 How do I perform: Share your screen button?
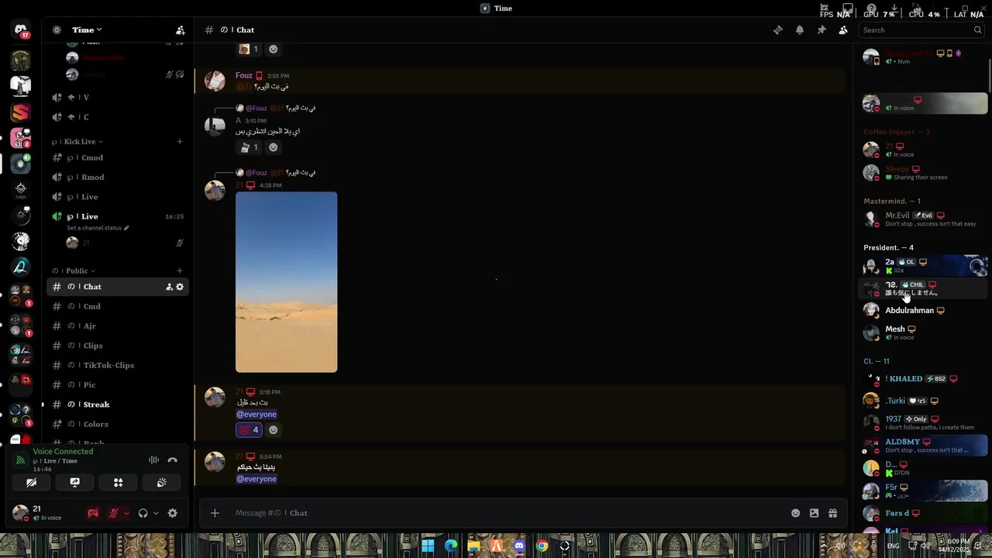point(74,482)
